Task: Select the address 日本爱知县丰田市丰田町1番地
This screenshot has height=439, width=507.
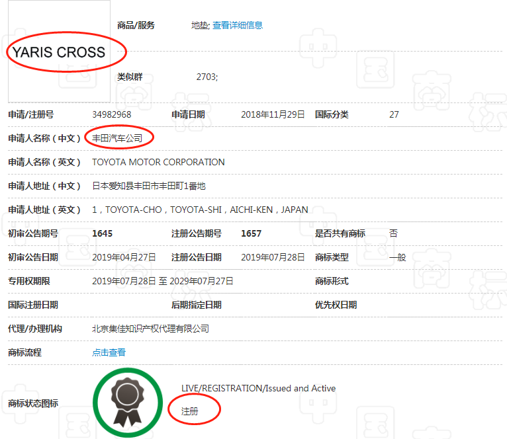Action: click(x=149, y=186)
